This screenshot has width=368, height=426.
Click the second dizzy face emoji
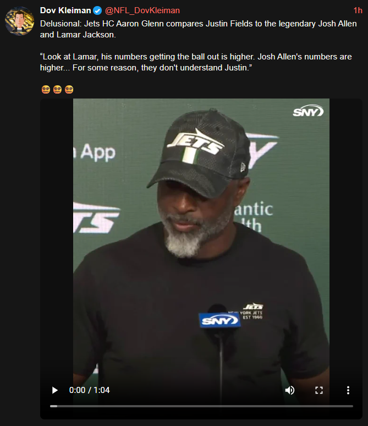[57, 89]
